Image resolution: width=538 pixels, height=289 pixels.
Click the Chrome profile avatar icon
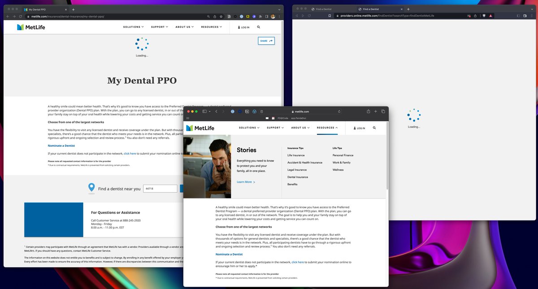[x=273, y=17]
